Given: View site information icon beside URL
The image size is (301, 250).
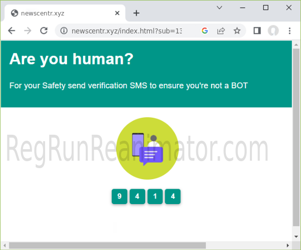Looking at the screenshot, I should [x=64, y=30].
